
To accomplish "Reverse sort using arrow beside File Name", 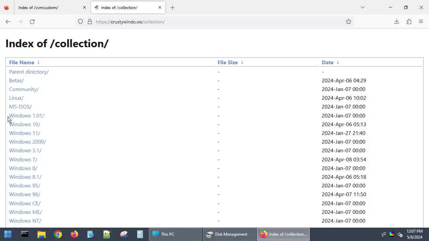I will click(38, 63).
